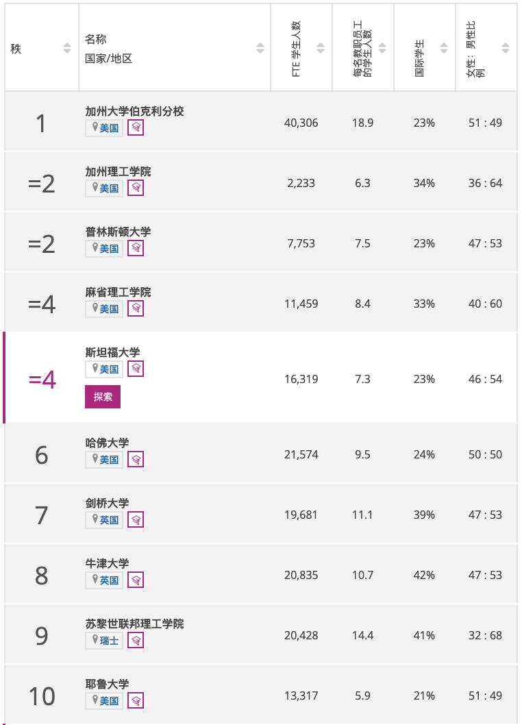
Task: Sort by 每名教职员工的学生人数 column
Action: pos(382,47)
